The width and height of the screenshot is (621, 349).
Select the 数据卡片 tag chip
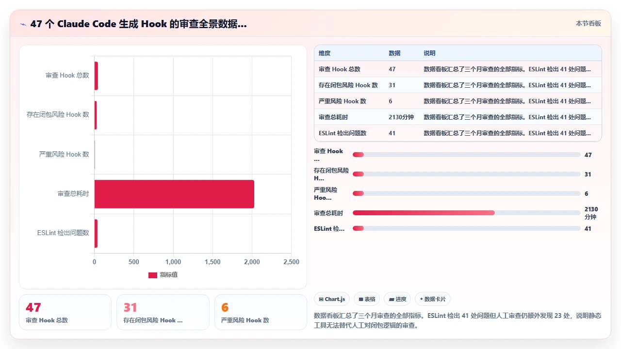433,299
